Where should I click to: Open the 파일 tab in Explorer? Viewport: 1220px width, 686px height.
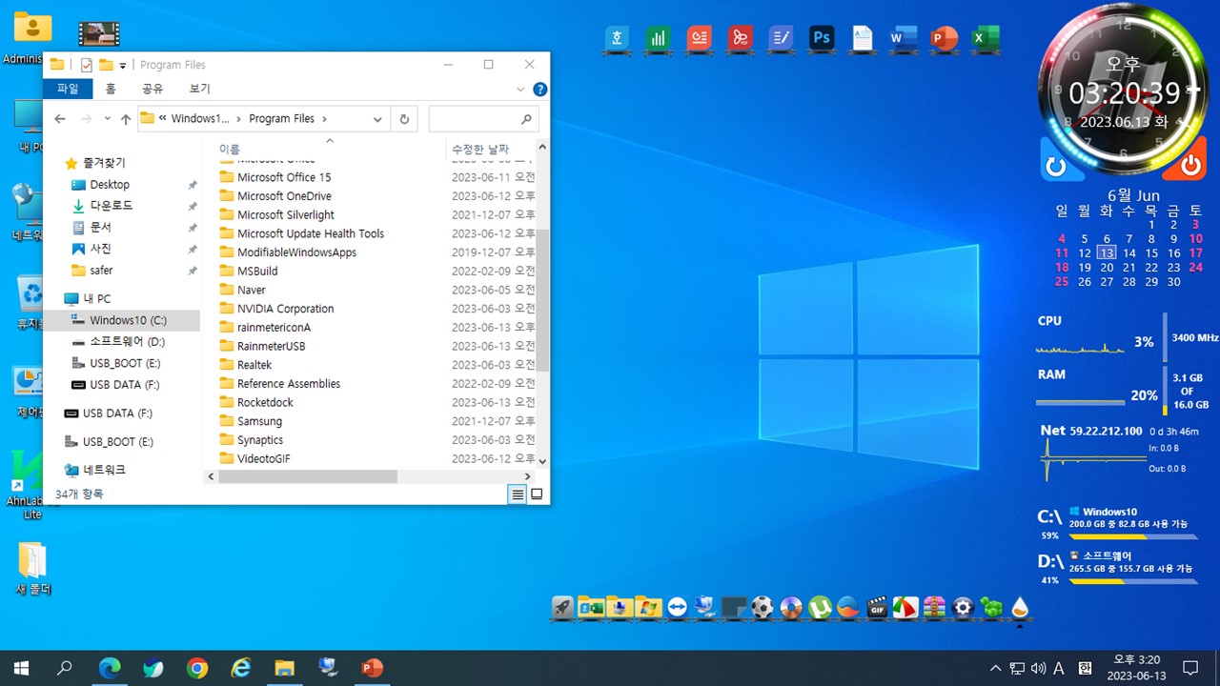68,89
